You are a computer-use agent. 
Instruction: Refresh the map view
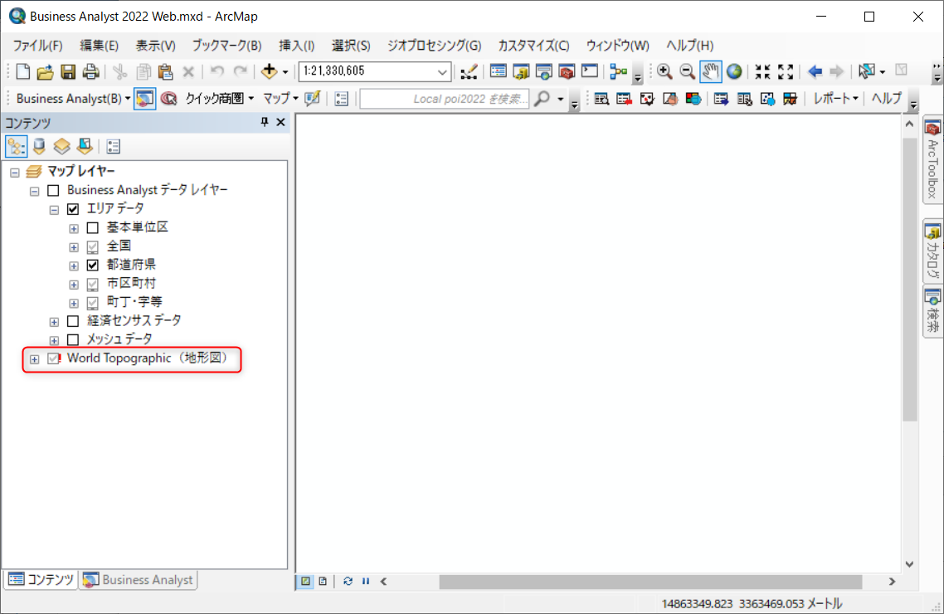[348, 582]
